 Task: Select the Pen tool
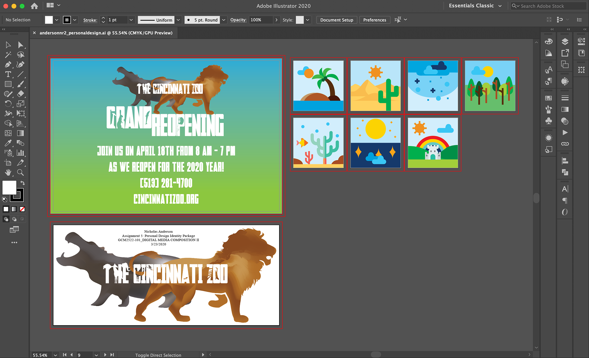(8, 64)
